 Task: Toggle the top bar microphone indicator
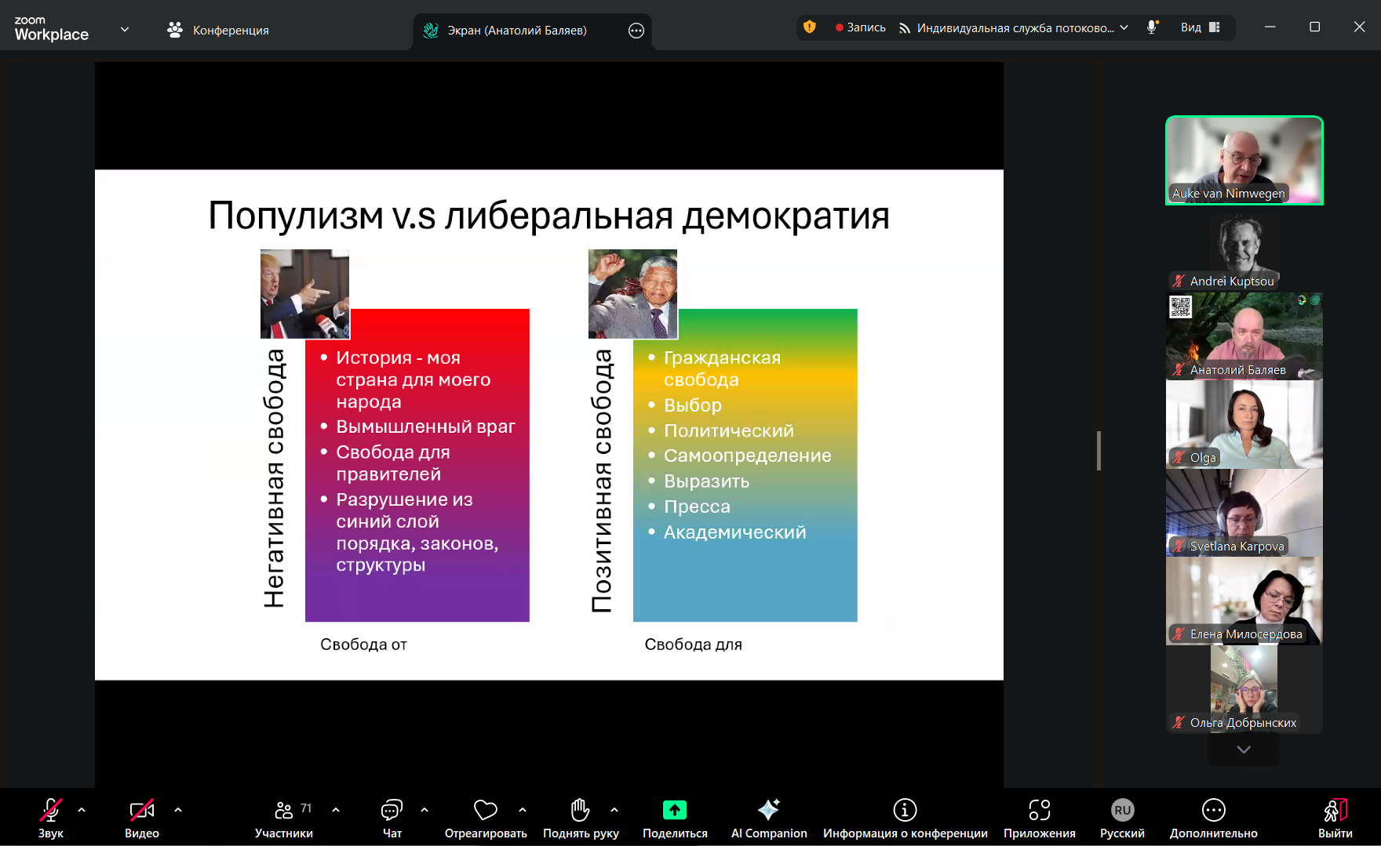pyautogui.click(x=1152, y=27)
